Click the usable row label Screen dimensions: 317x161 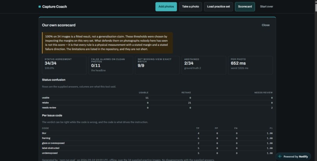(x=46, y=98)
